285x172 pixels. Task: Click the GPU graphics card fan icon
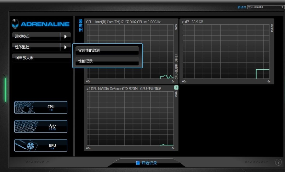[27, 145]
